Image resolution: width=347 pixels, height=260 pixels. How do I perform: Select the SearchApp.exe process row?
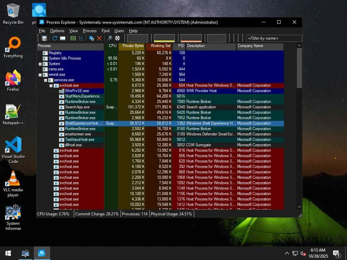point(160,107)
